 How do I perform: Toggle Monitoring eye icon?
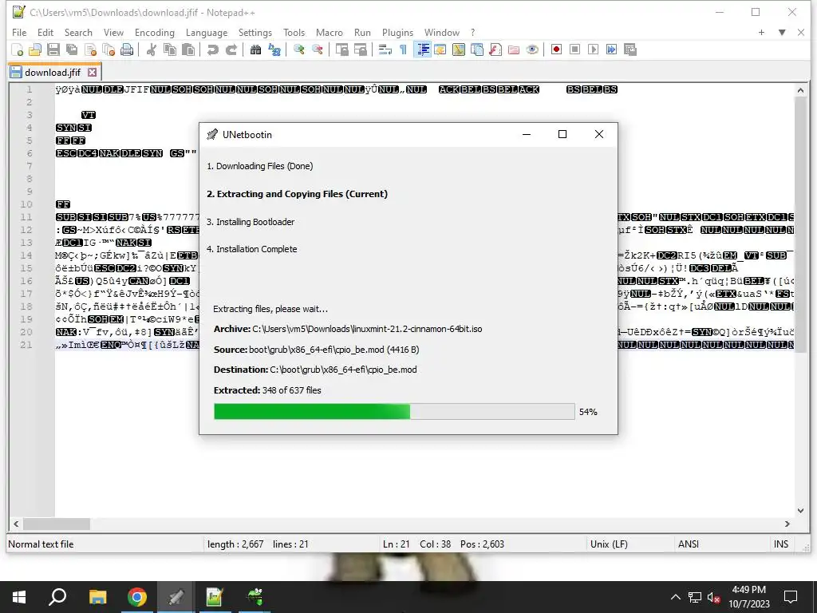coord(532,49)
